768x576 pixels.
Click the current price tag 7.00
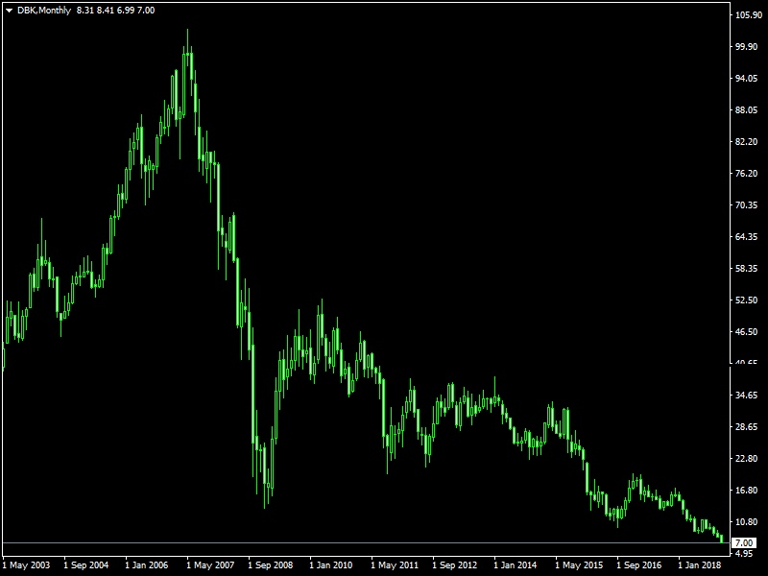pos(744,543)
